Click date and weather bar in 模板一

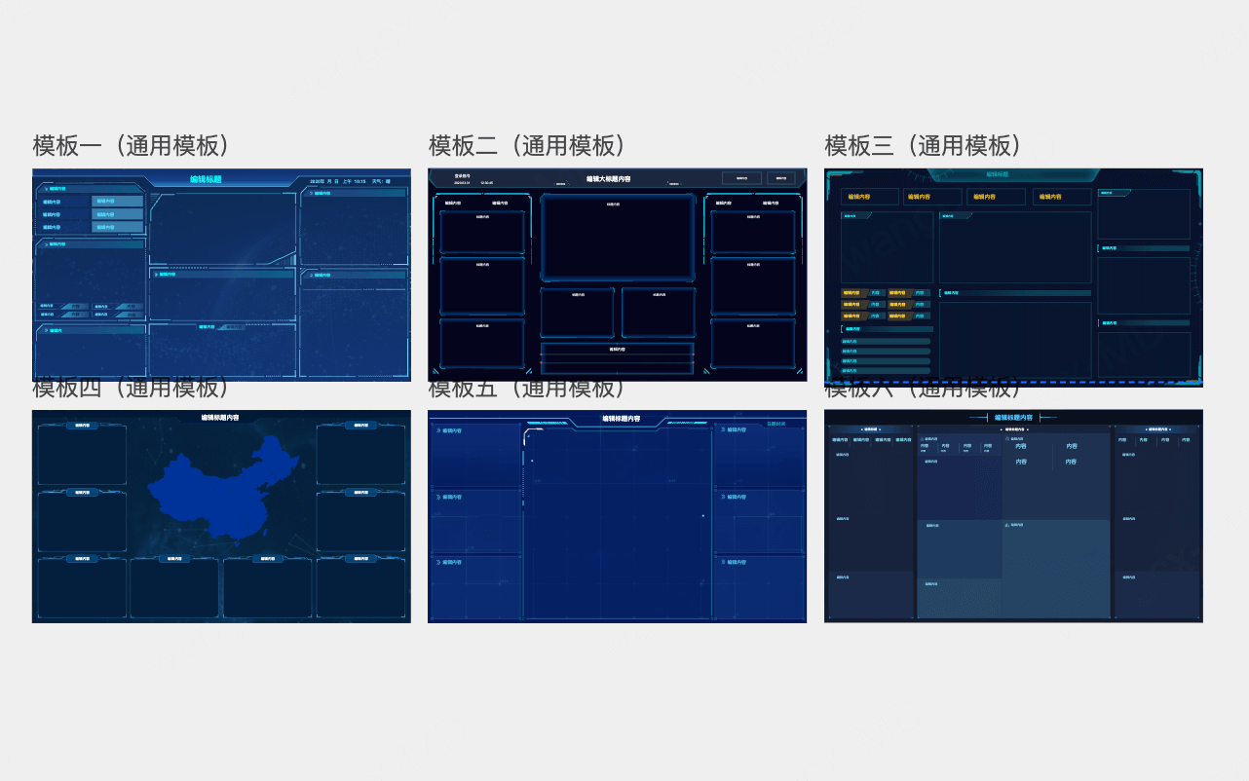pos(350,181)
